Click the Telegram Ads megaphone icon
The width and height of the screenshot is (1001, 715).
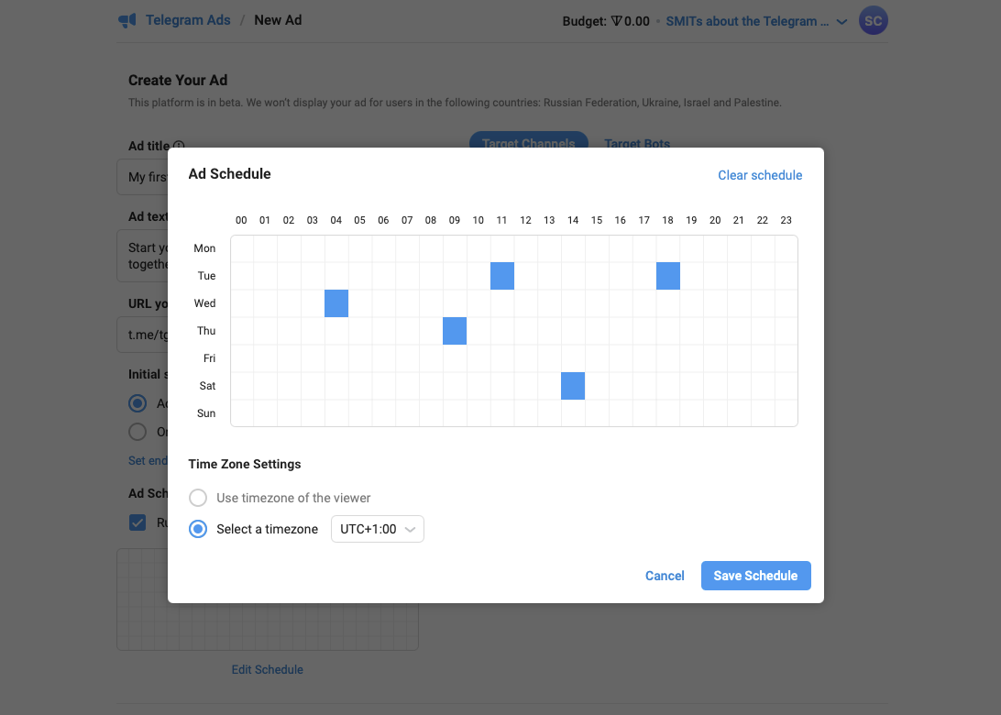127,20
